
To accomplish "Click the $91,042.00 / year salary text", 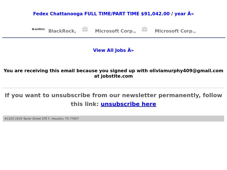I will pos(163,14).
